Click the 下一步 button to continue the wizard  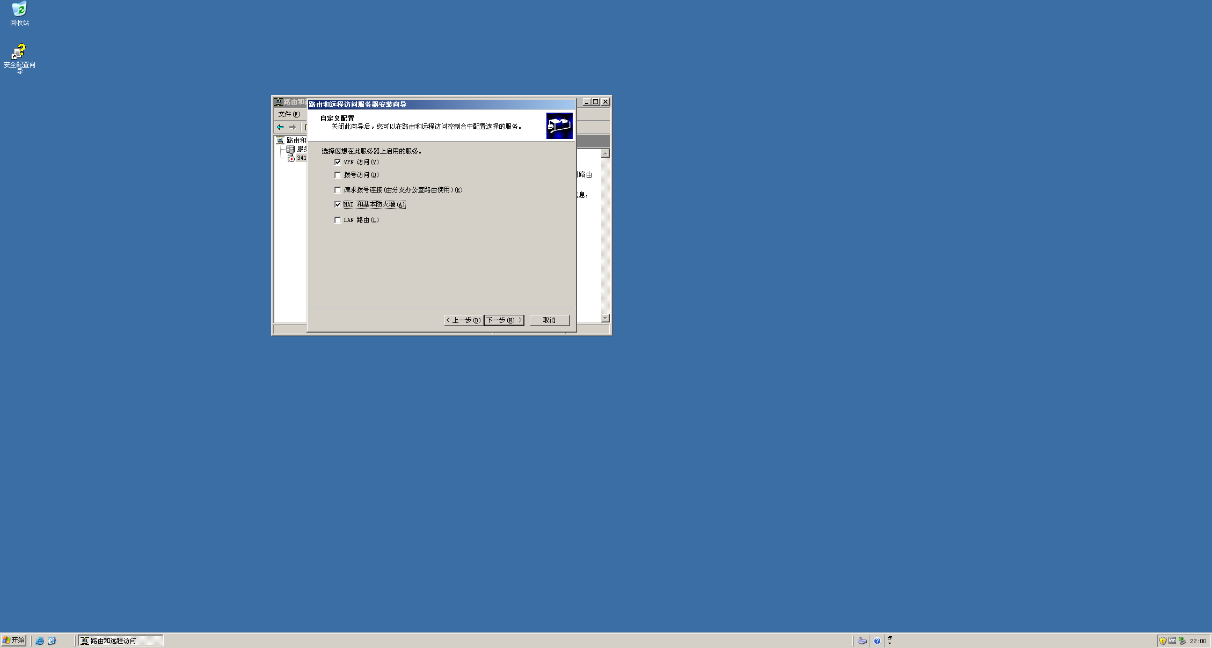[503, 320]
